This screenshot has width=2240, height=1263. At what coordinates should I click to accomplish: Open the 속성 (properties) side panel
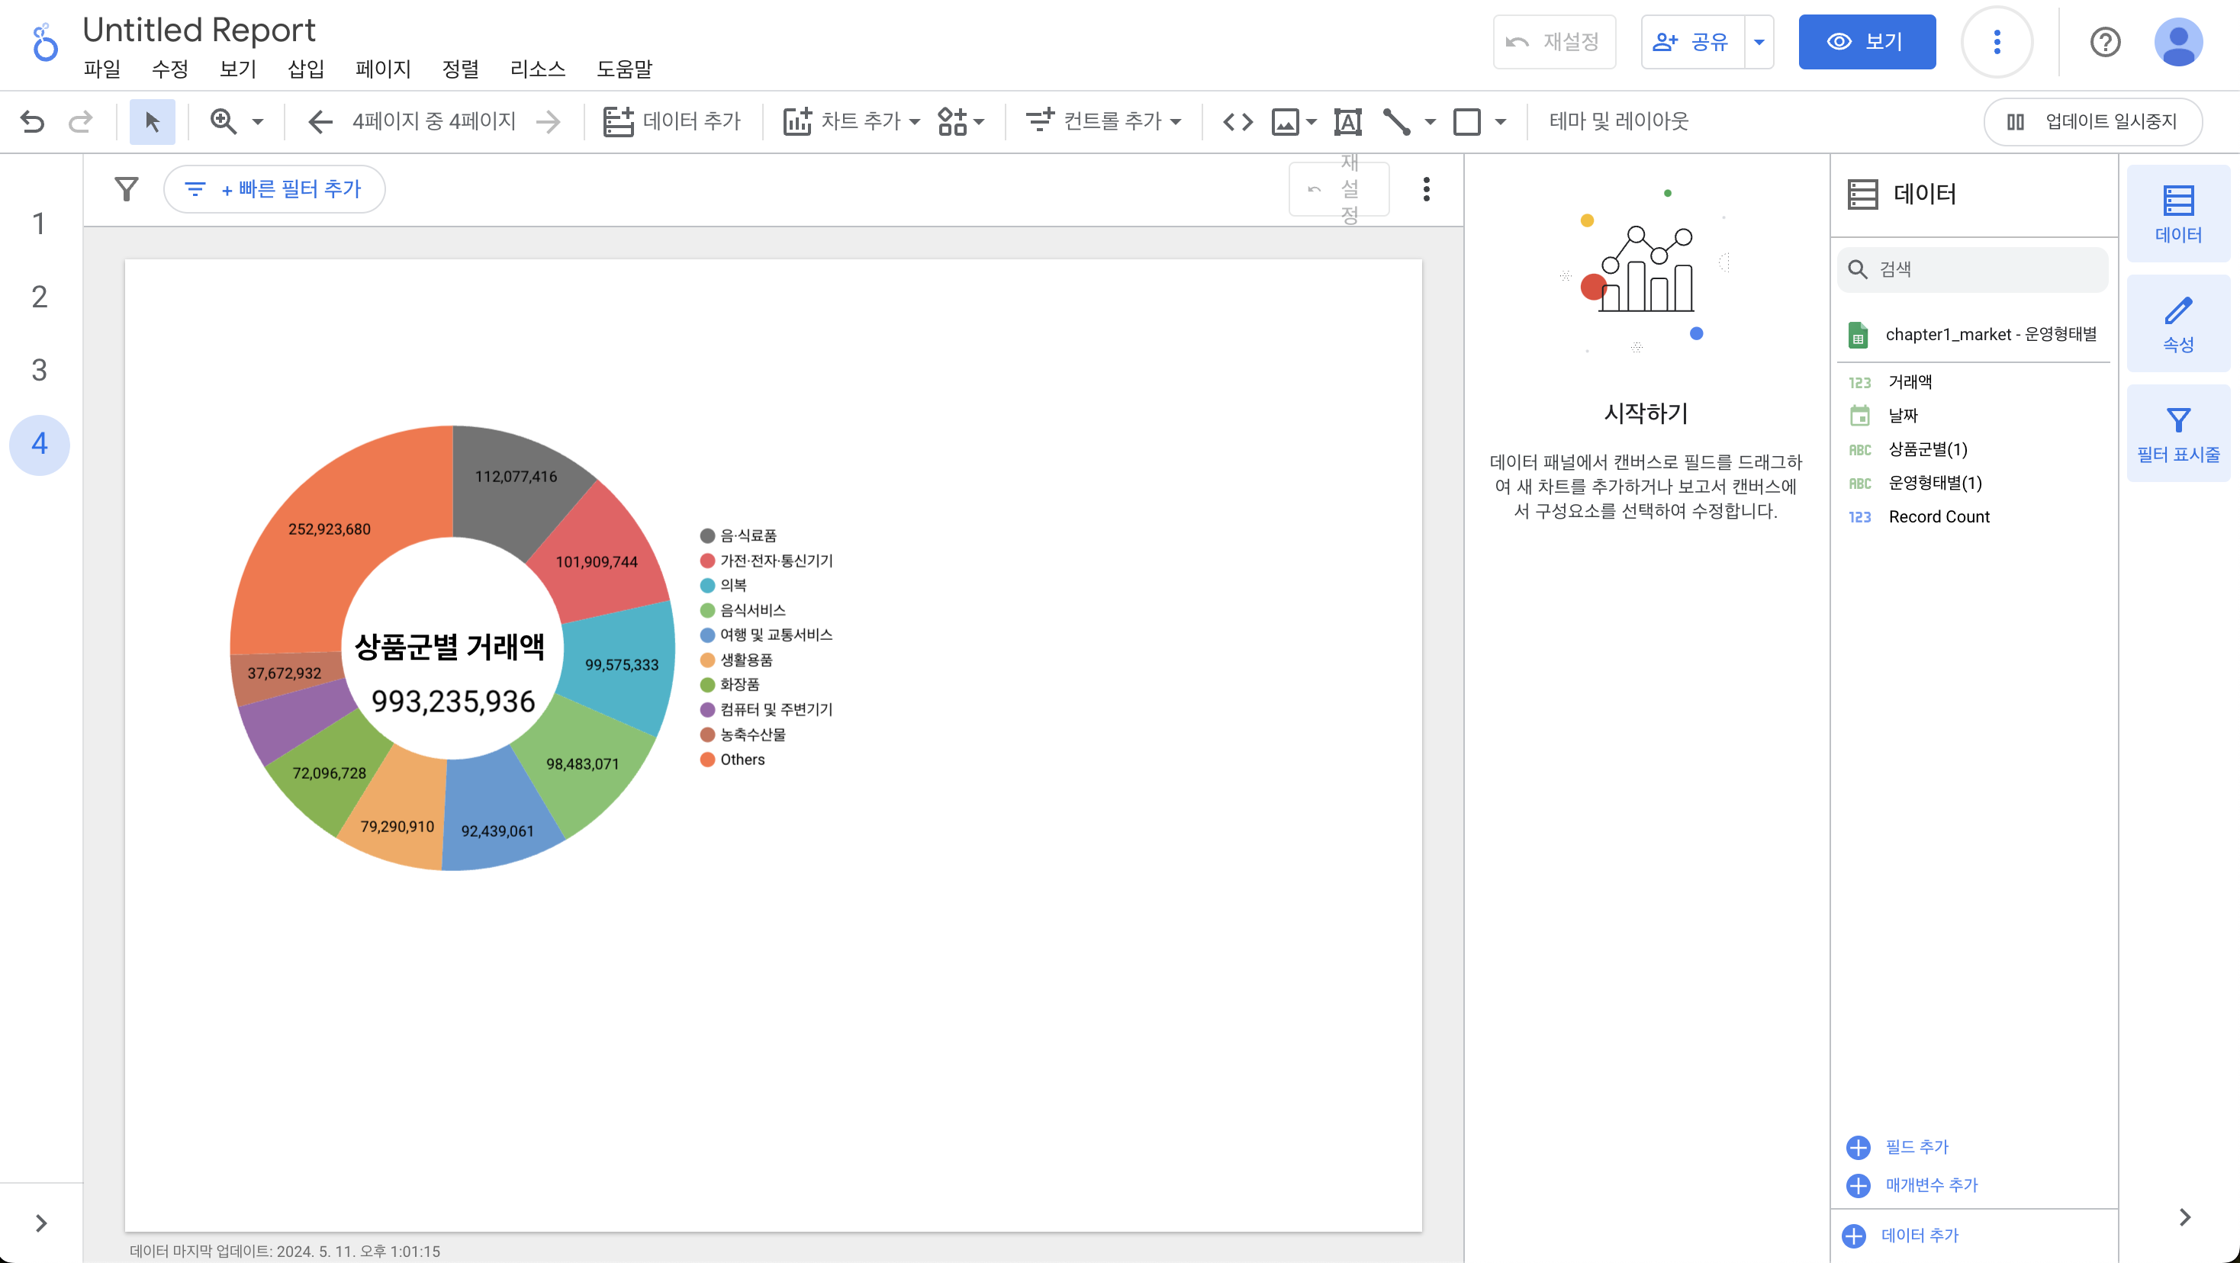[x=2177, y=324]
